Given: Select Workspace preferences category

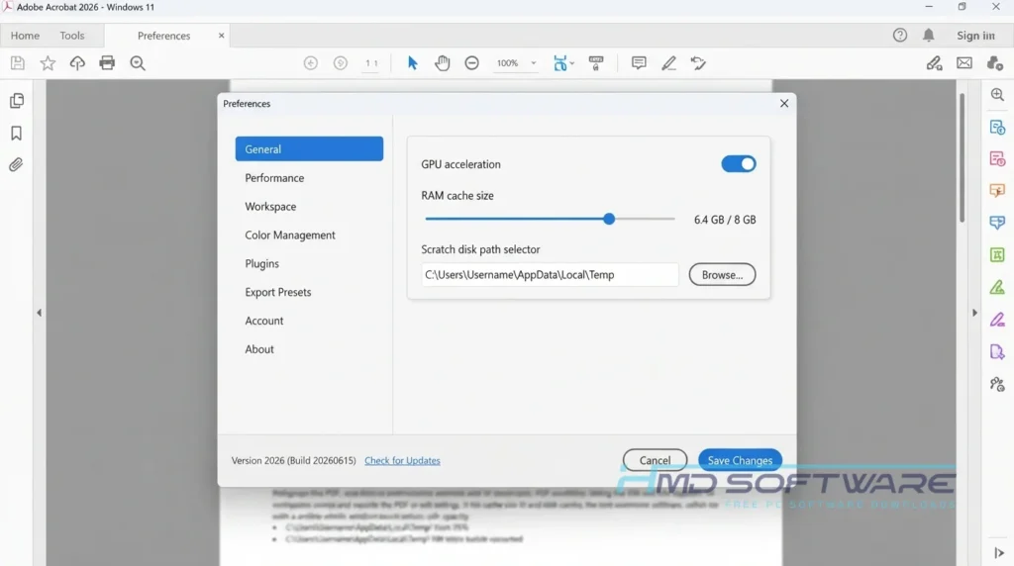Looking at the screenshot, I should pyautogui.click(x=270, y=207).
